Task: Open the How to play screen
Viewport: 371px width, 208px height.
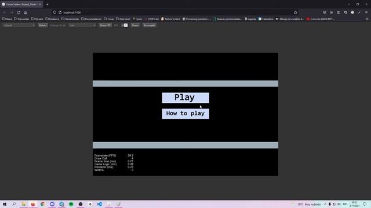Action: click(x=185, y=114)
